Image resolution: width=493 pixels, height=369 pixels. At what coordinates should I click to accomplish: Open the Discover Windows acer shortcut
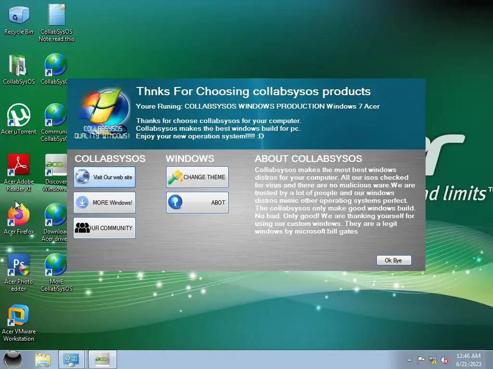coord(55,172)
